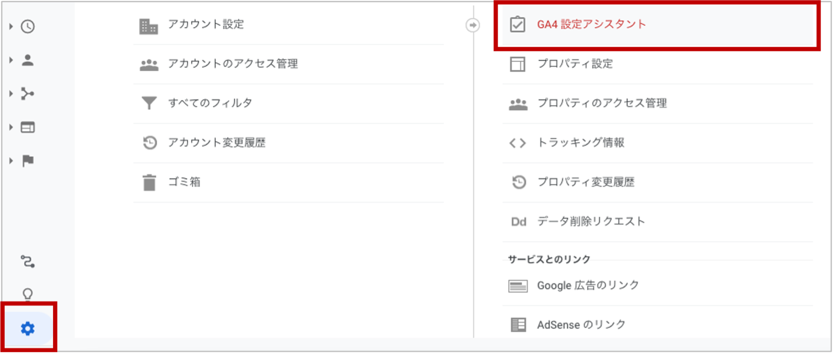
Task: Click the table icon for AdSense のリンク
Action: pyautogui.click(x=518, y=325)
